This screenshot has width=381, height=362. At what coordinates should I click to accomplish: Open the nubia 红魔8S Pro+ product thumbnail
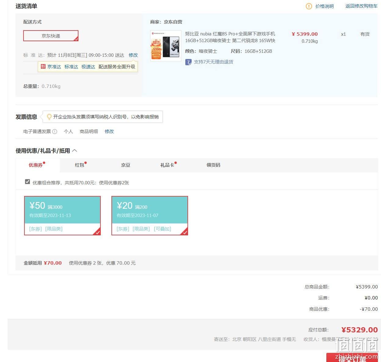[x=166, y=46]
